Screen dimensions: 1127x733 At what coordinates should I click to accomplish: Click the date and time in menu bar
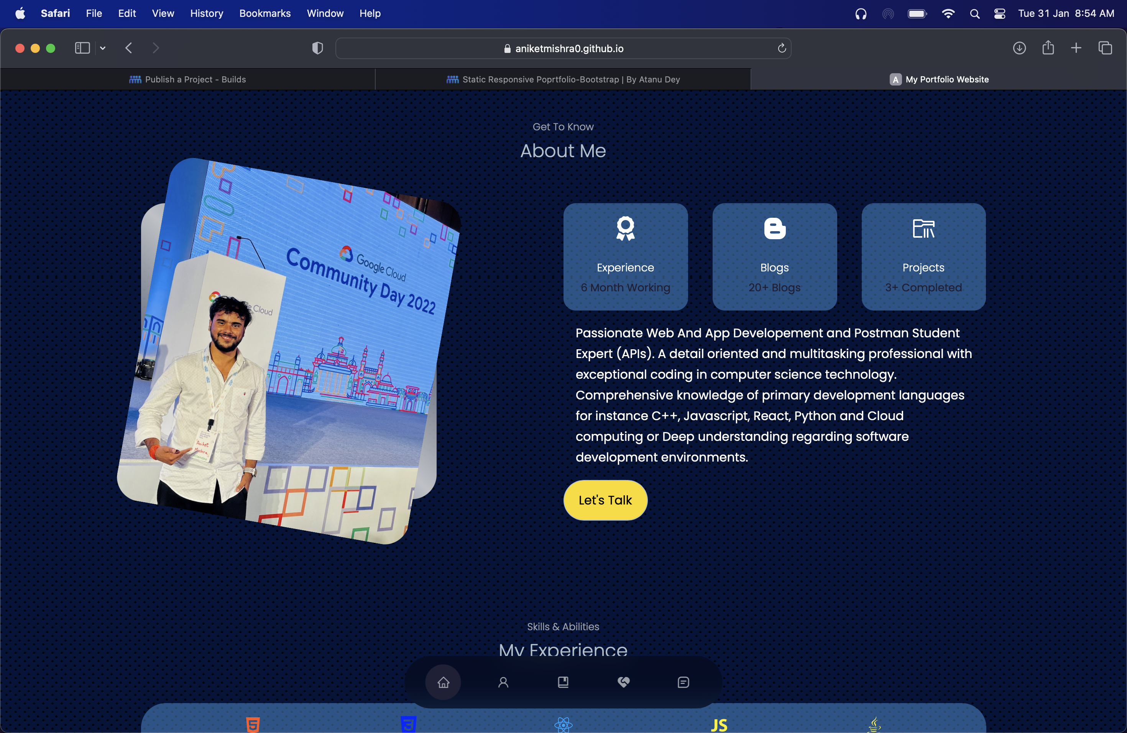[1066, 14]
